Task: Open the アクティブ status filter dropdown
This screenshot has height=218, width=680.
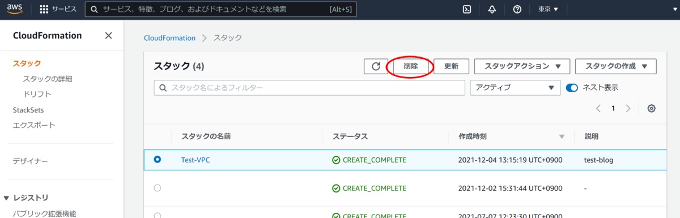Action: point(516,88)
